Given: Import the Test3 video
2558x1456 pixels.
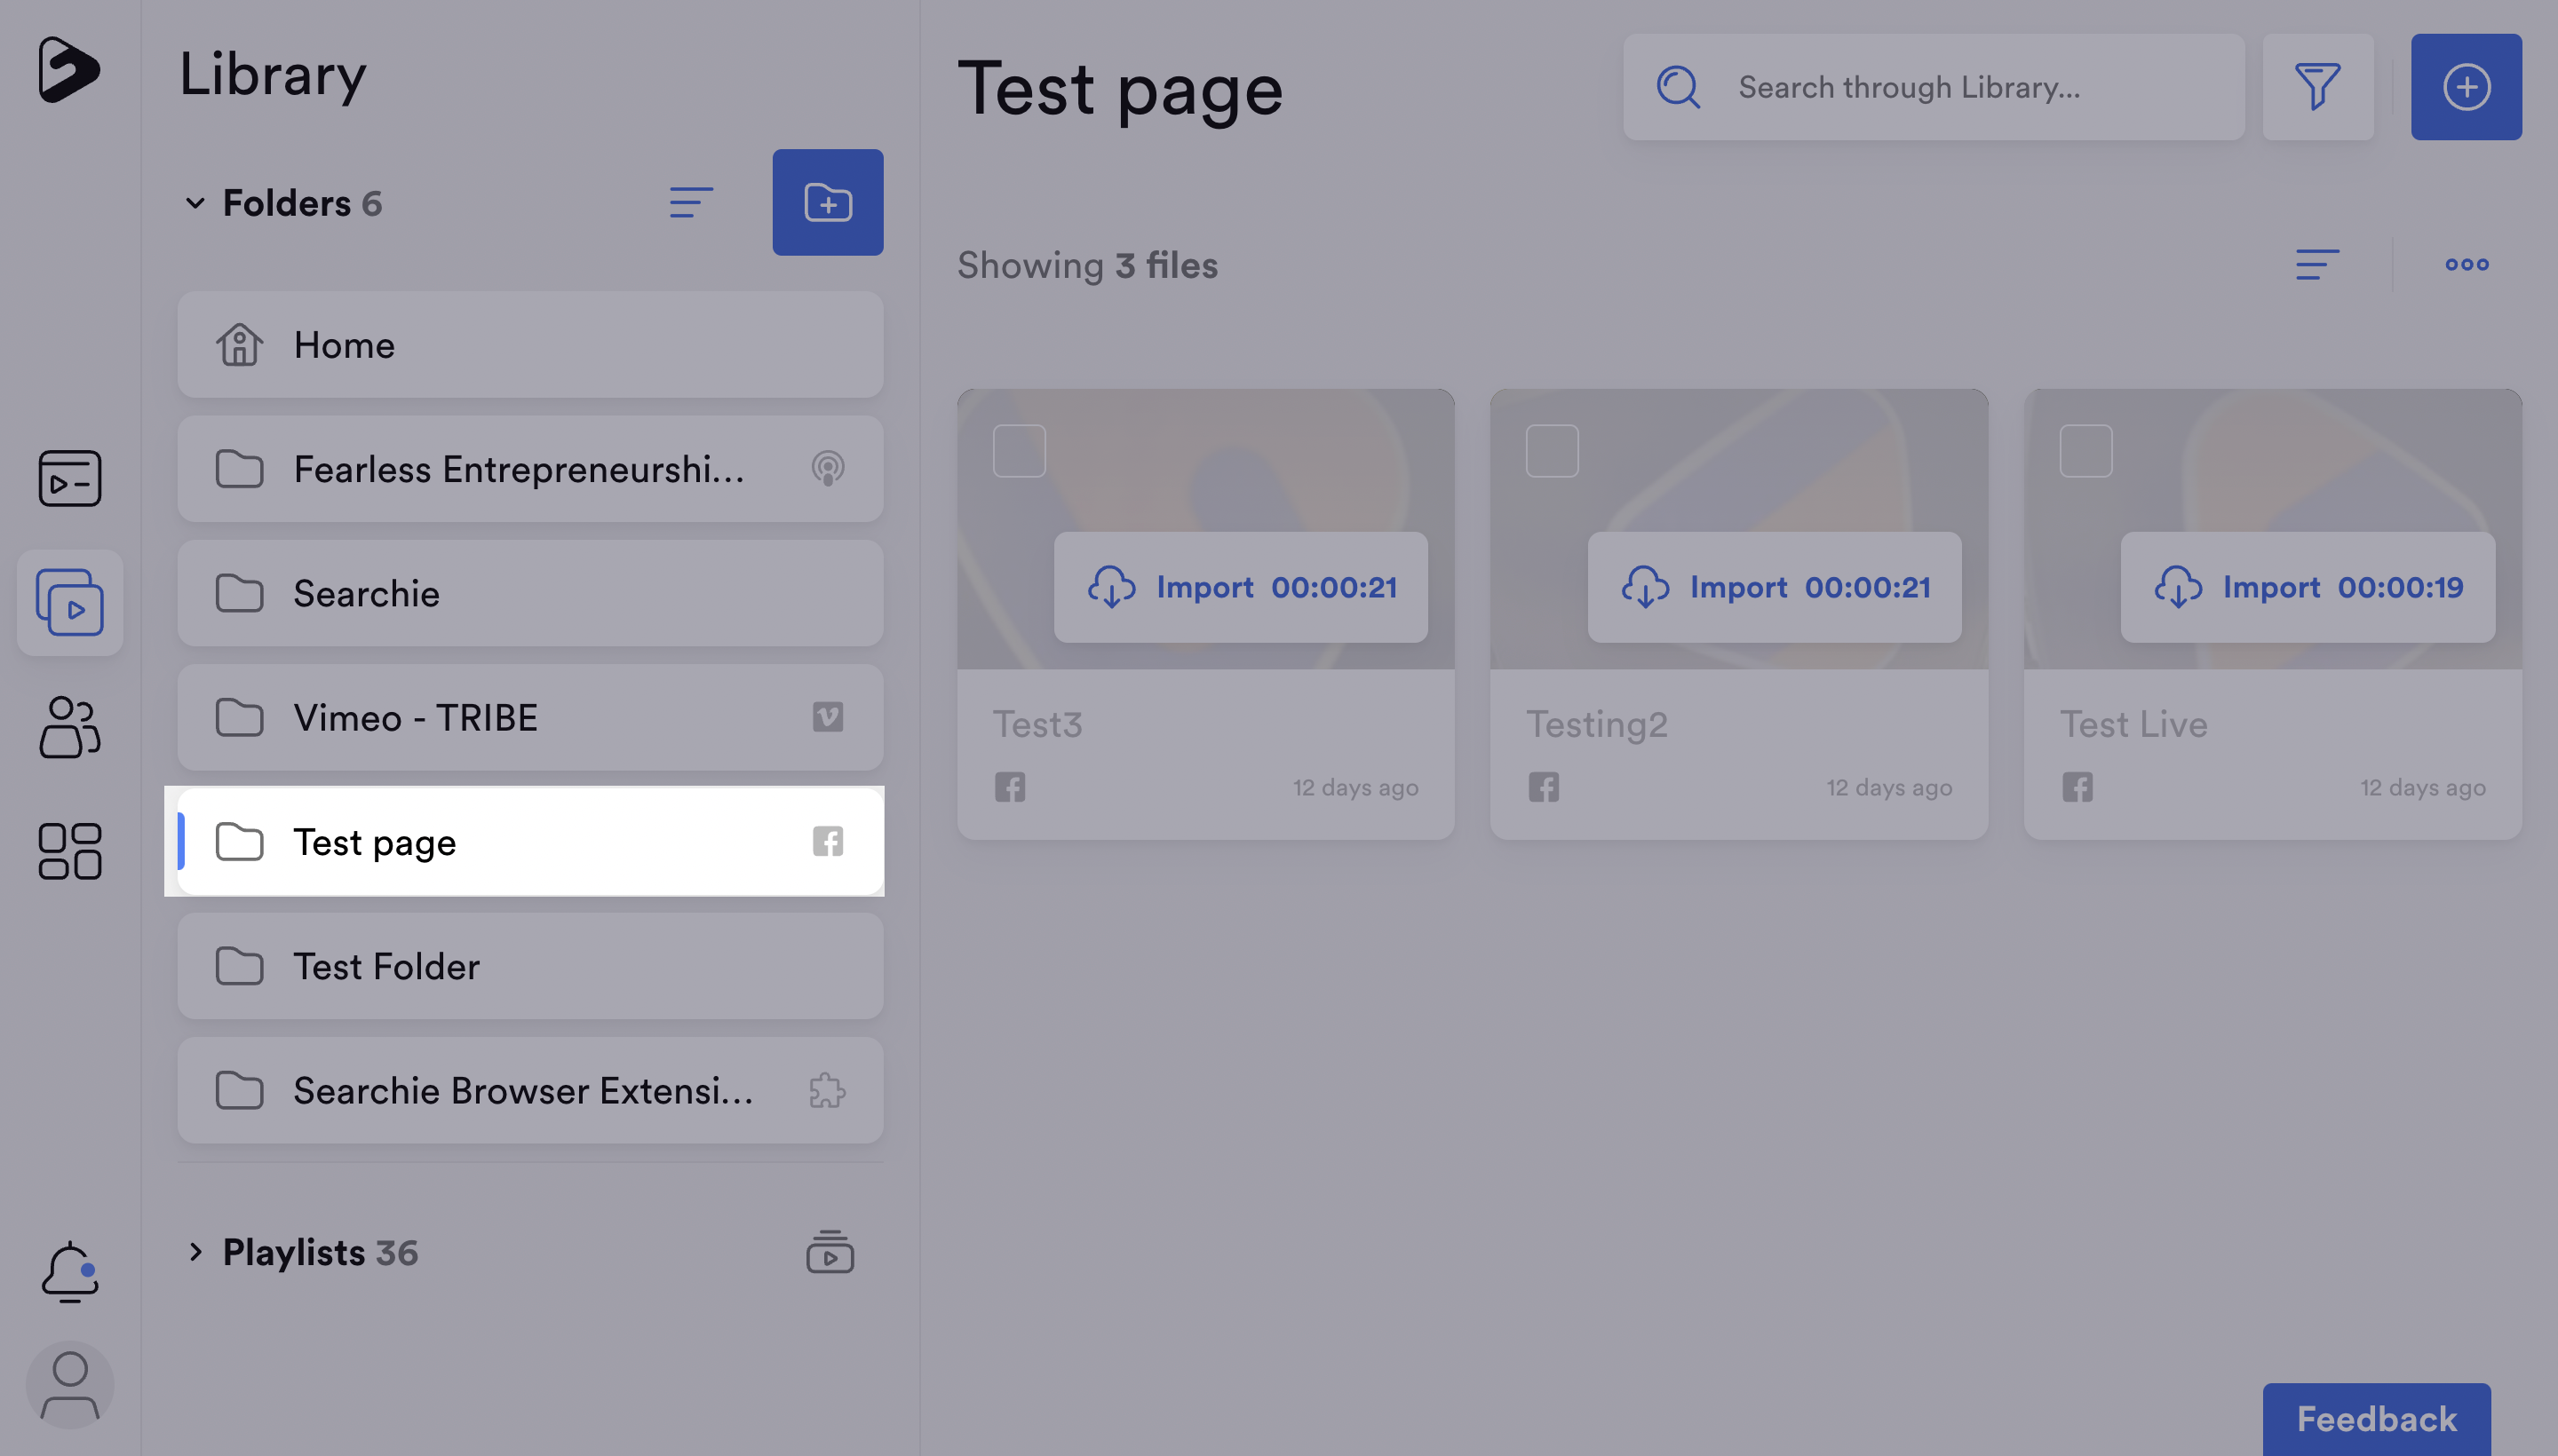Looking at the screenshot, I should click(x=1241, y=587).
